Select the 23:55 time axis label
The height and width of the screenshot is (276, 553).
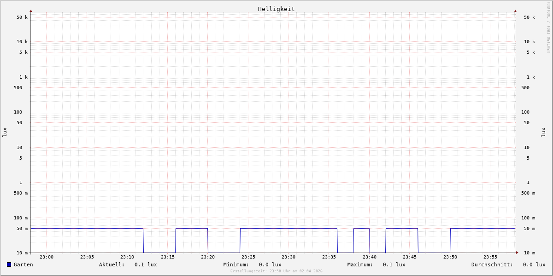(490, 257)
